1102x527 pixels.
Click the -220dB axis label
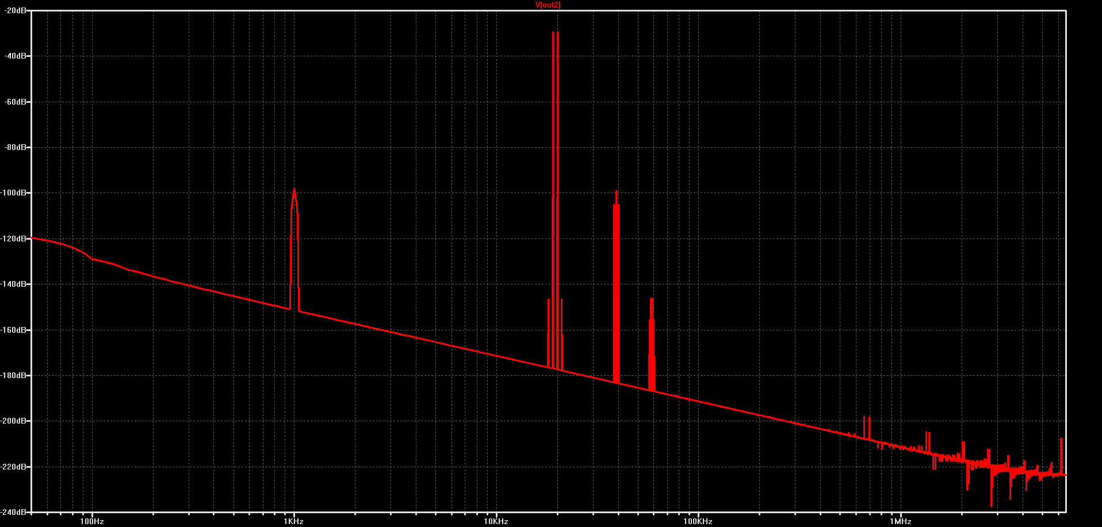(13, 467)
